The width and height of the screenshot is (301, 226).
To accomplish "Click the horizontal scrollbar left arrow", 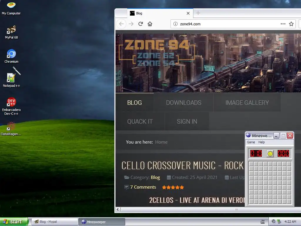I will coord(118,210).
